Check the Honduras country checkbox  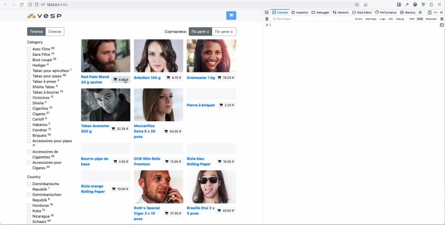point(29,206)
